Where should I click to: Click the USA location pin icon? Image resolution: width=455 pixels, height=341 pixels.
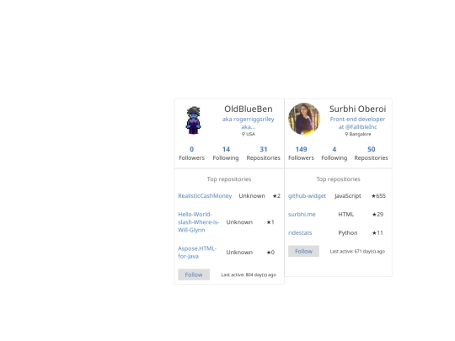coord(244,134)
